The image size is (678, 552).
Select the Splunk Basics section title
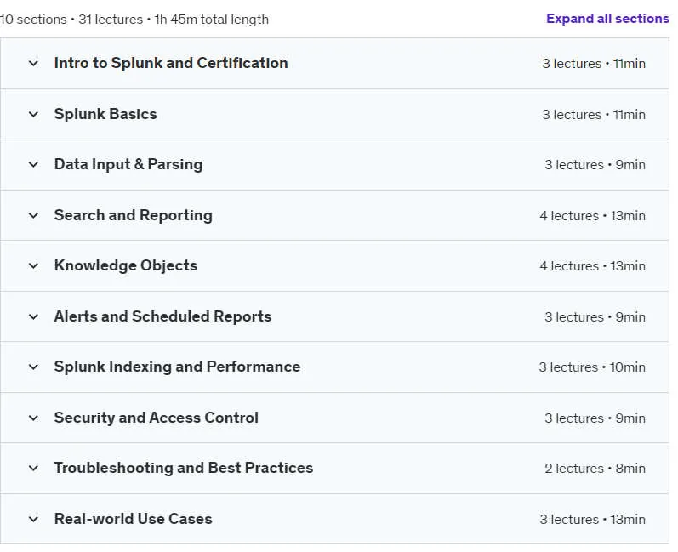point(105,114)
